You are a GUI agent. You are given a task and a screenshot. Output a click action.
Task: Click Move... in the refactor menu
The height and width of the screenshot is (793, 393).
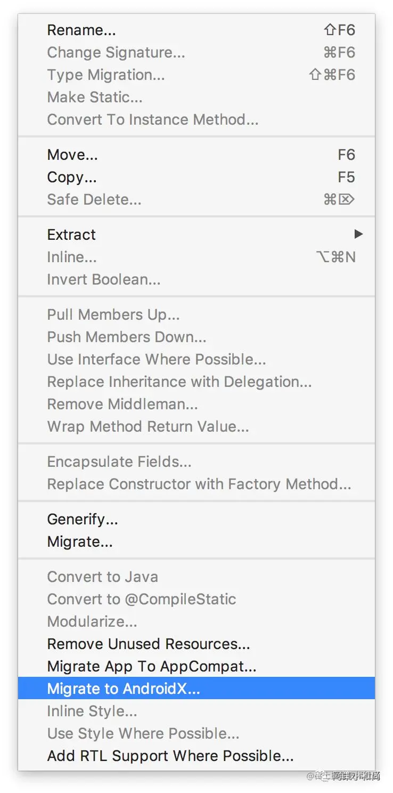[x=72, y=155]
